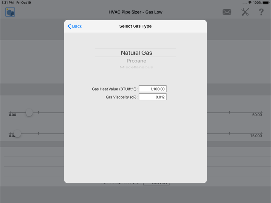Edit the Gas Viscosity field

point(153,97)
